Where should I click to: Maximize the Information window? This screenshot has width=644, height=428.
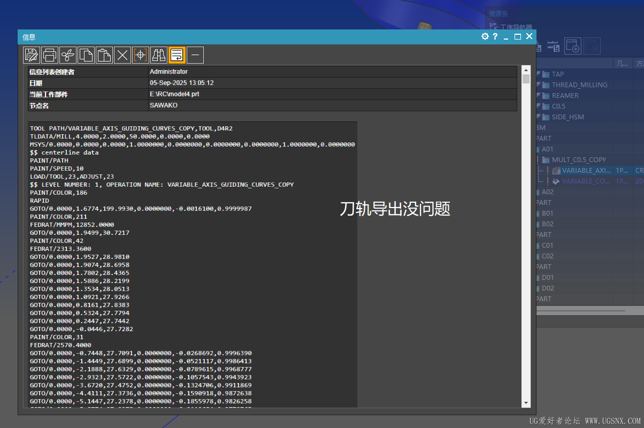point(517,36)
